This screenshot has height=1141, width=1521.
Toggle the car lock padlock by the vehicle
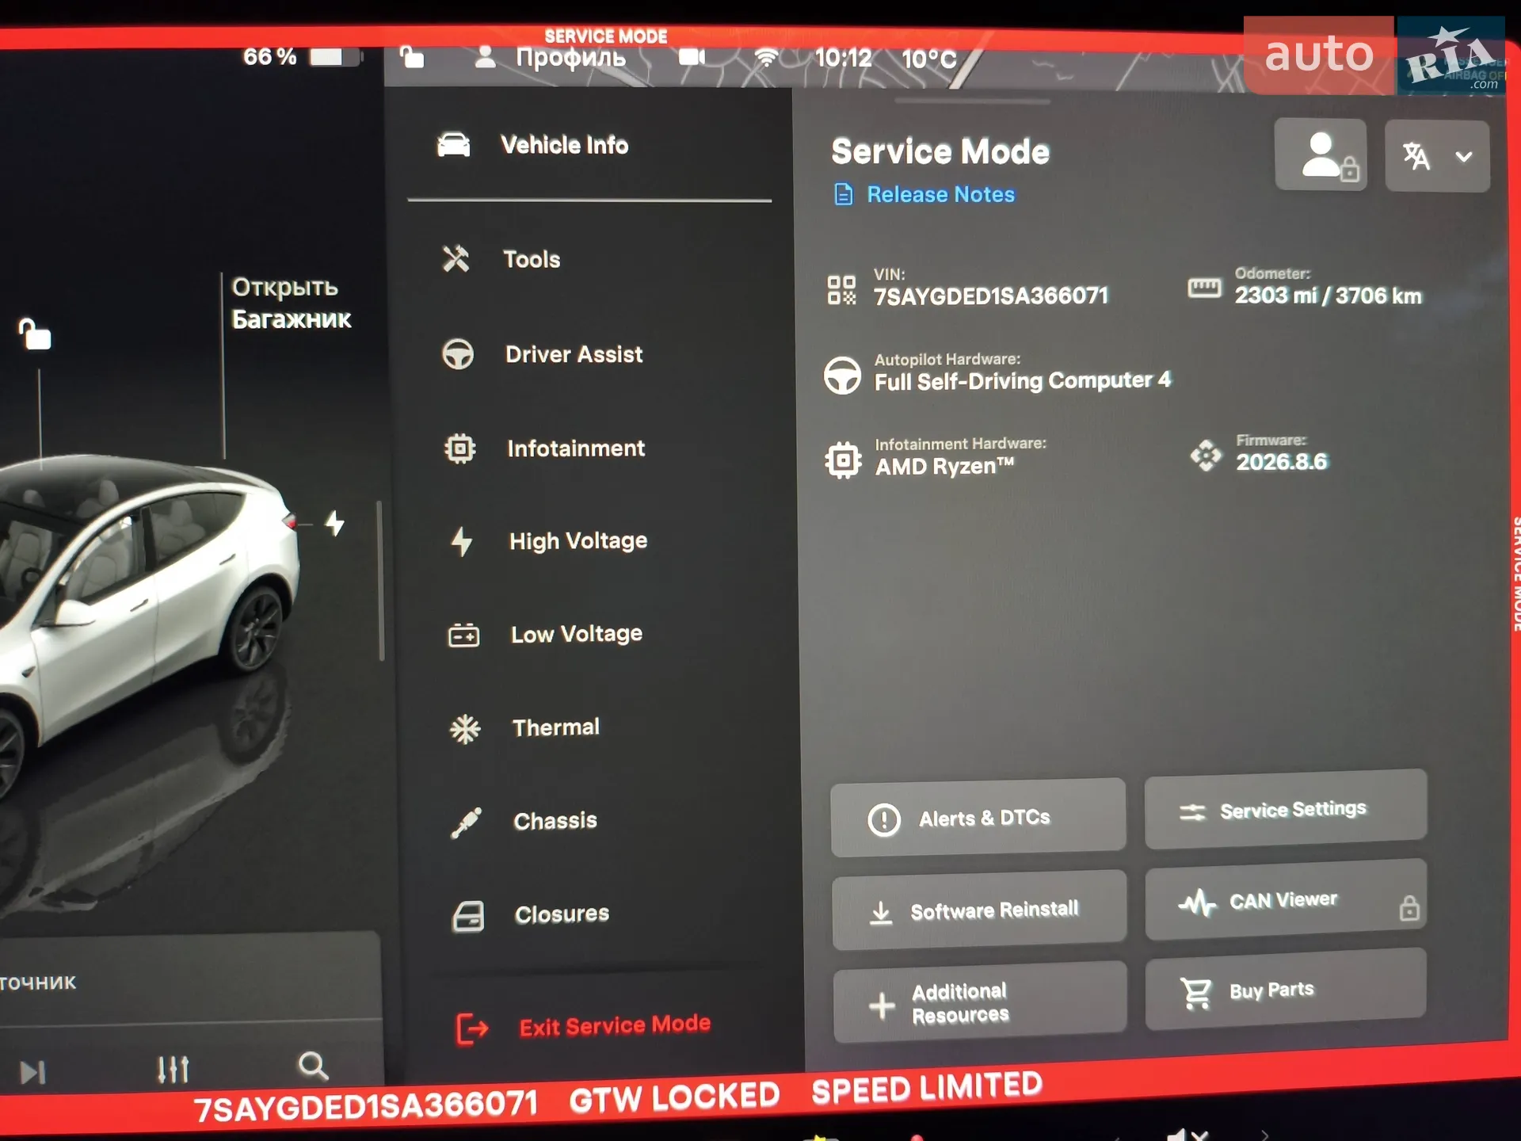[35, 334]
